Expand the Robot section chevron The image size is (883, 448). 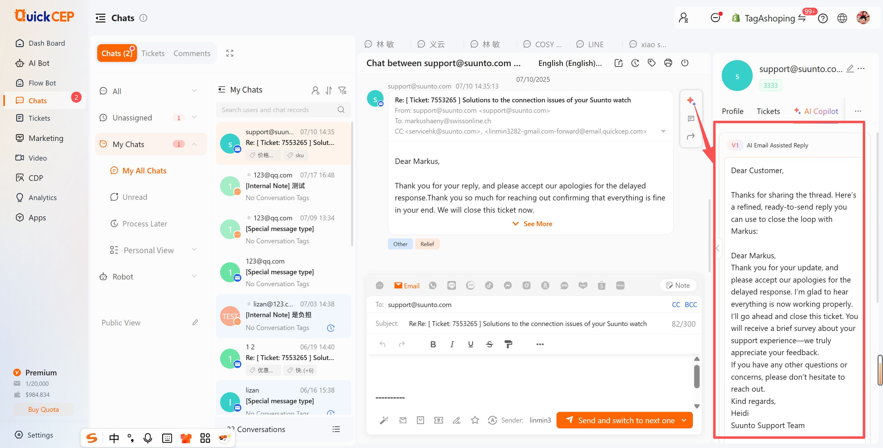(x=194, y=276)
